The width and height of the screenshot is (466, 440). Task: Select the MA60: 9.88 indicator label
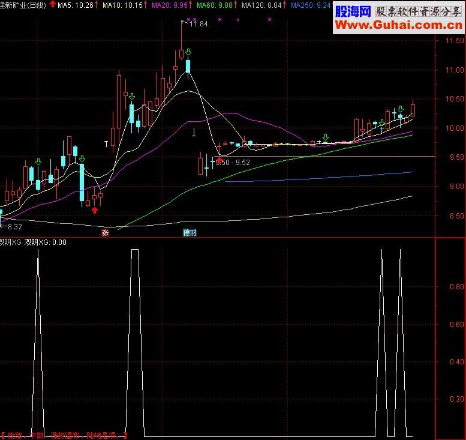(215, 5)
